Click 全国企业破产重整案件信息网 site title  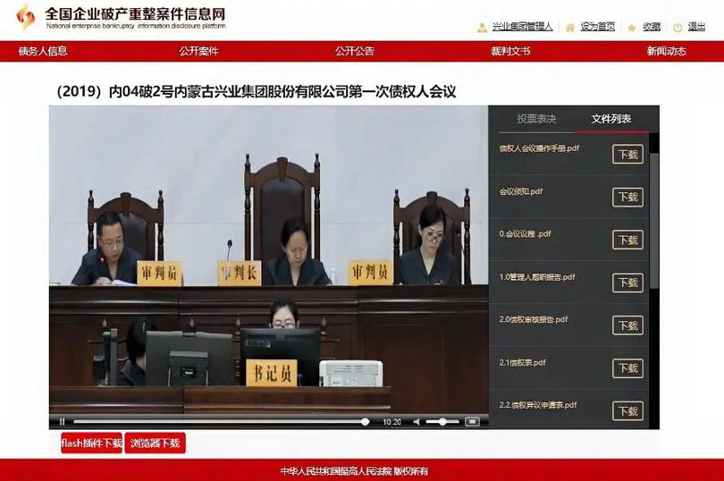pos(135,13)
